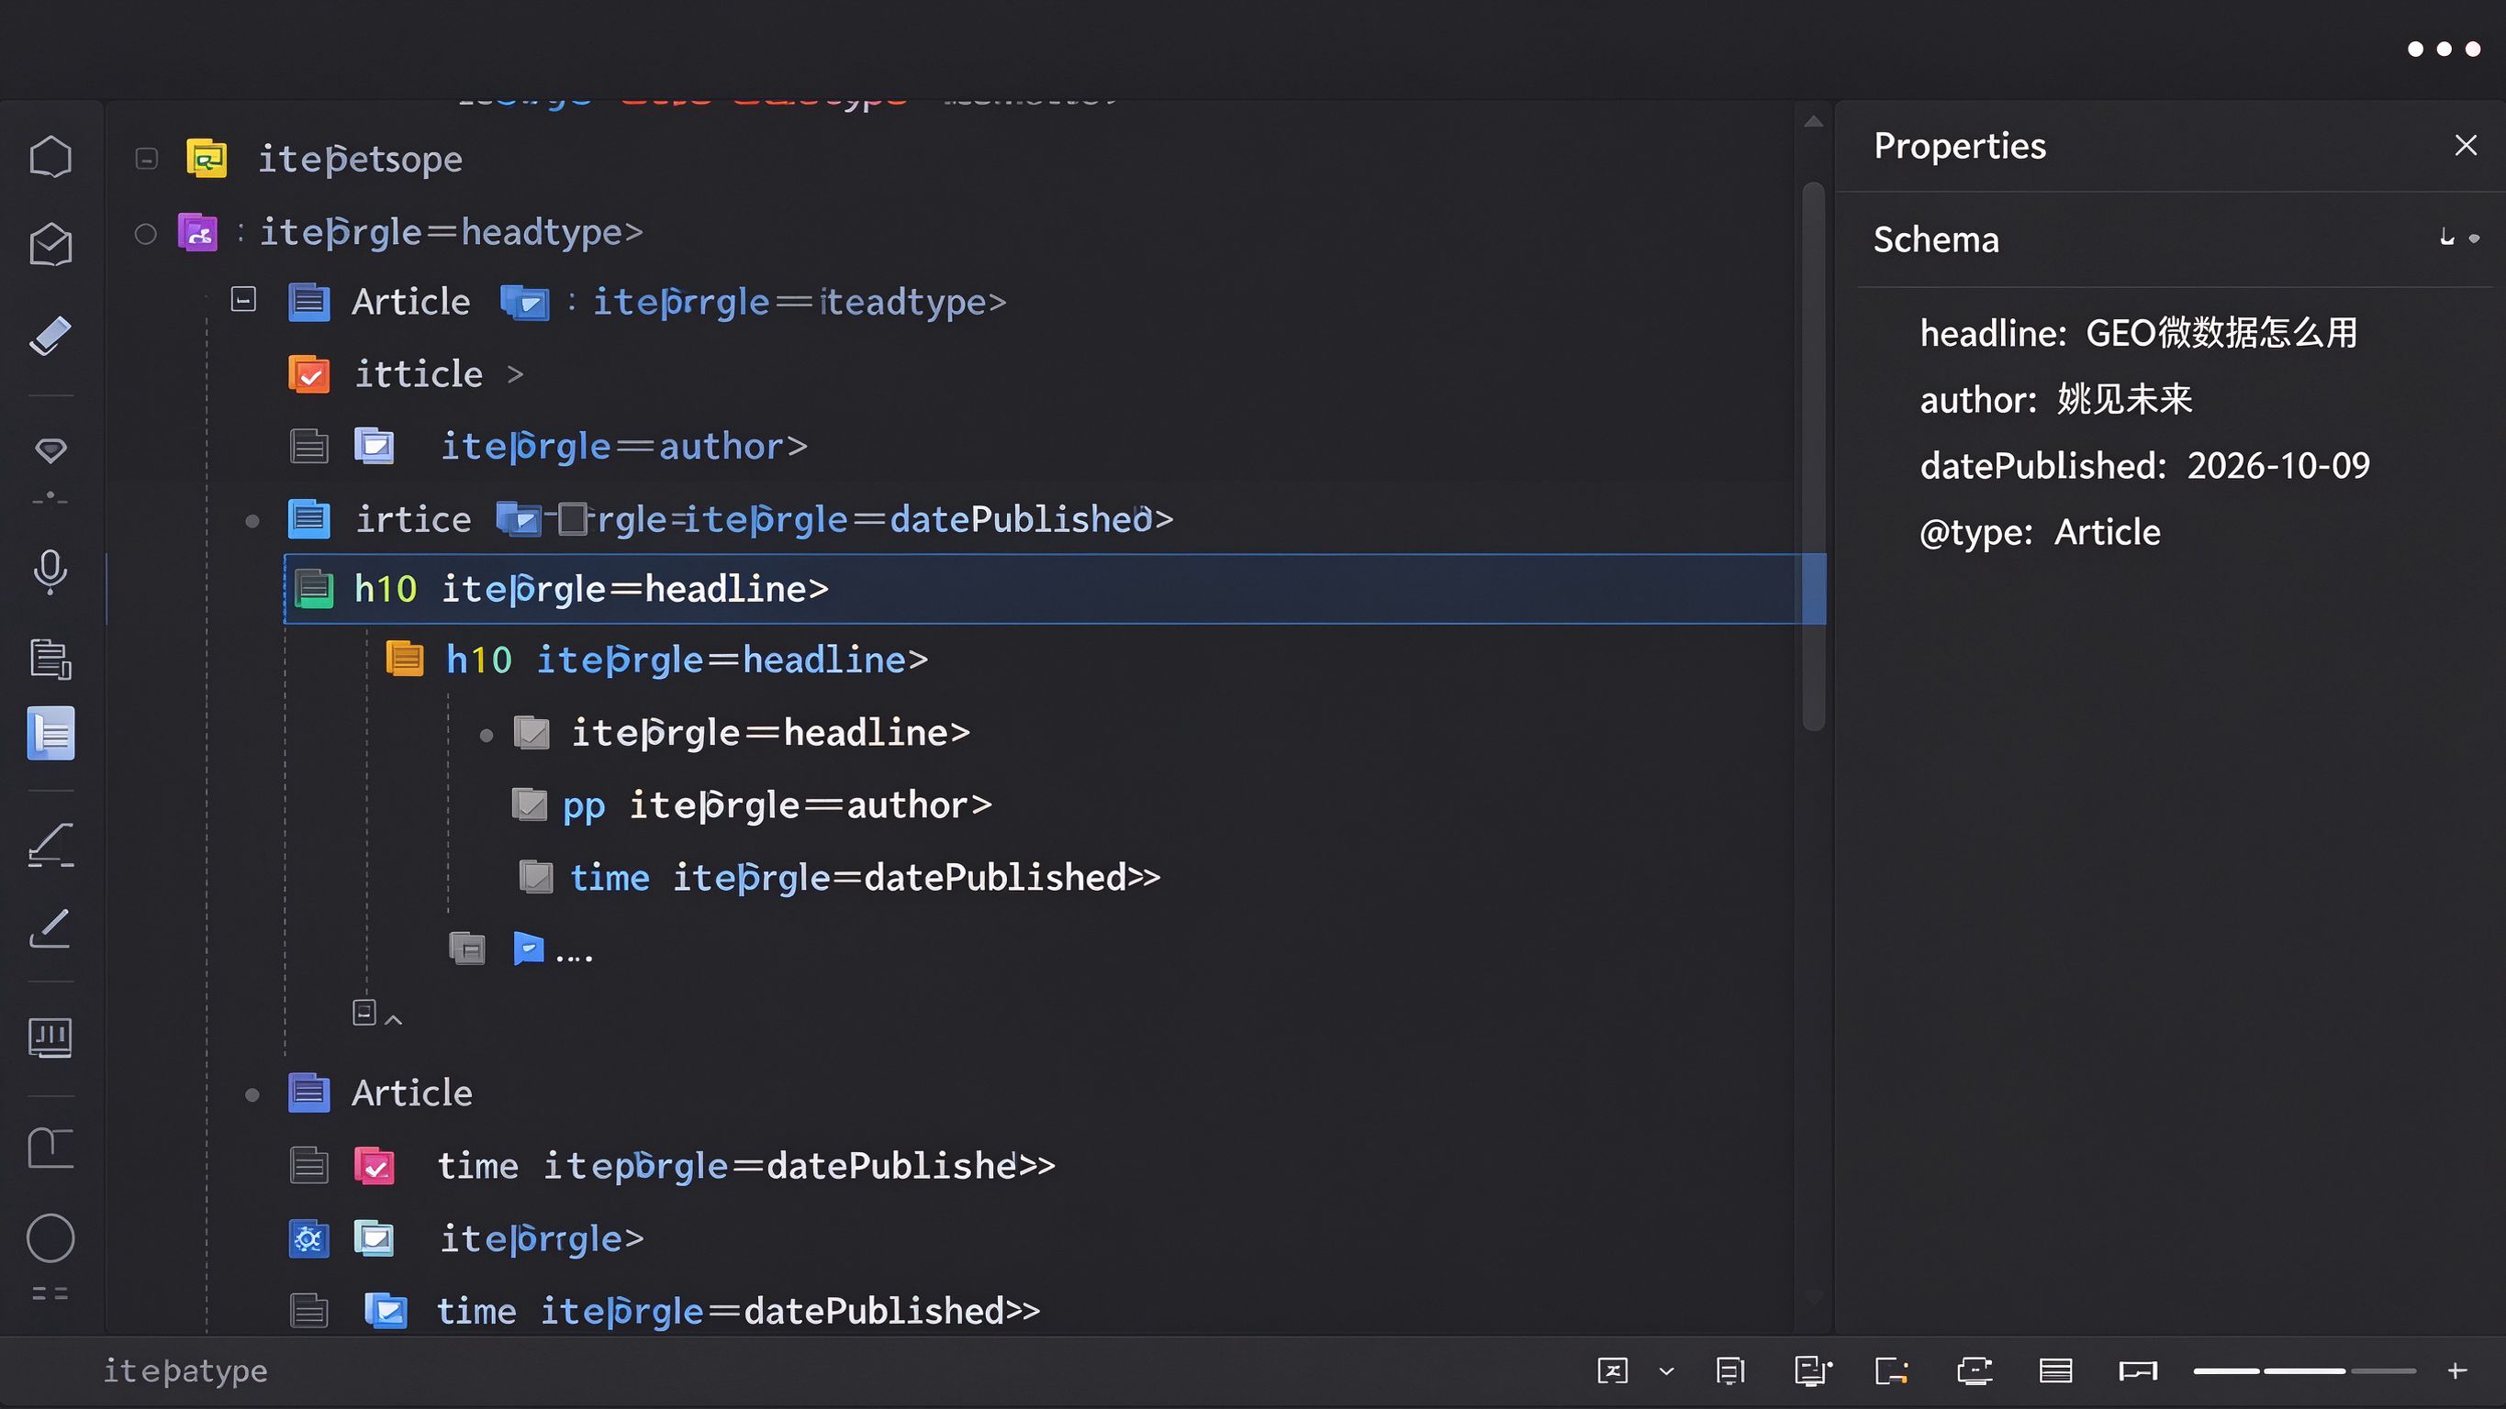2506x1409 pixels.
Task: Click the yellow icon beside itepetsope
Action: [207, 159]
